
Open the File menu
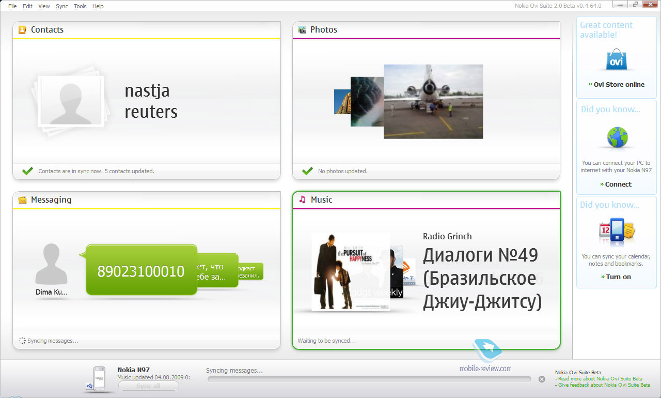pyautogui.click(x=12, y=6)
